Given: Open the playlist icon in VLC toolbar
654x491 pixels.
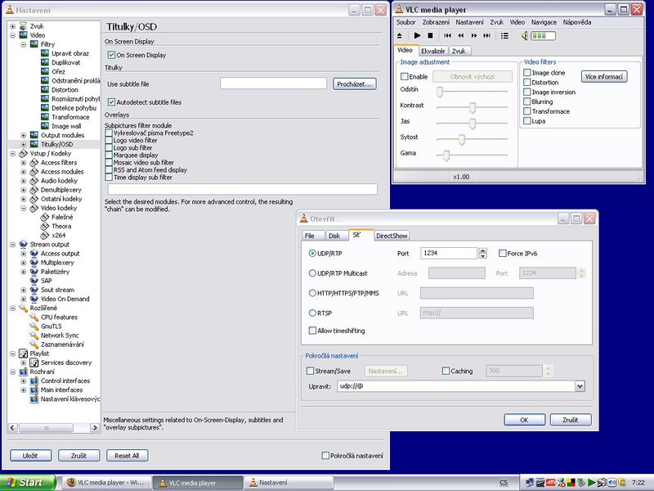Looking at the screenshot, I should pyautogui.click(x=505, y=36).
